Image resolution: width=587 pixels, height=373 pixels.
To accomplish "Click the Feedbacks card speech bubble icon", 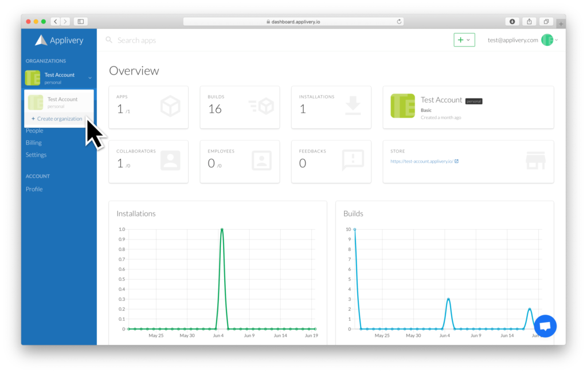I will tap(353, 160).
